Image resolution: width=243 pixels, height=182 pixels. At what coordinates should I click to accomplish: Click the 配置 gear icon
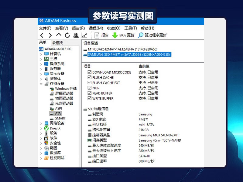click(x=46, y=148)
